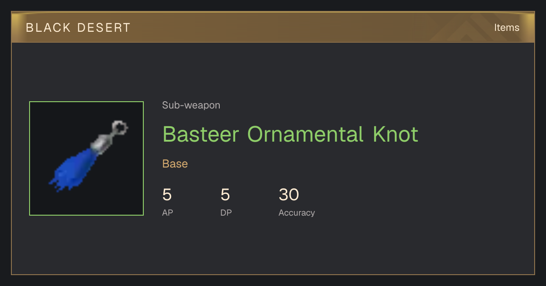Image resolution: width=546 pixels, height=286 pixels.
Task: Select the Basteer Ornamental Knot title text
Action: tap(290, 134)
